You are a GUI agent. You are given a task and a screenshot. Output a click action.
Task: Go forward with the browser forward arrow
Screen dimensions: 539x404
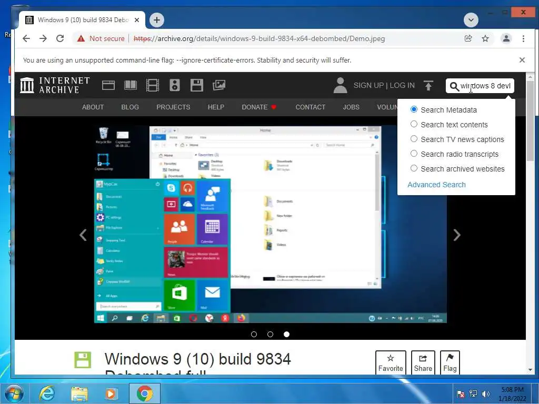[43, 38]
